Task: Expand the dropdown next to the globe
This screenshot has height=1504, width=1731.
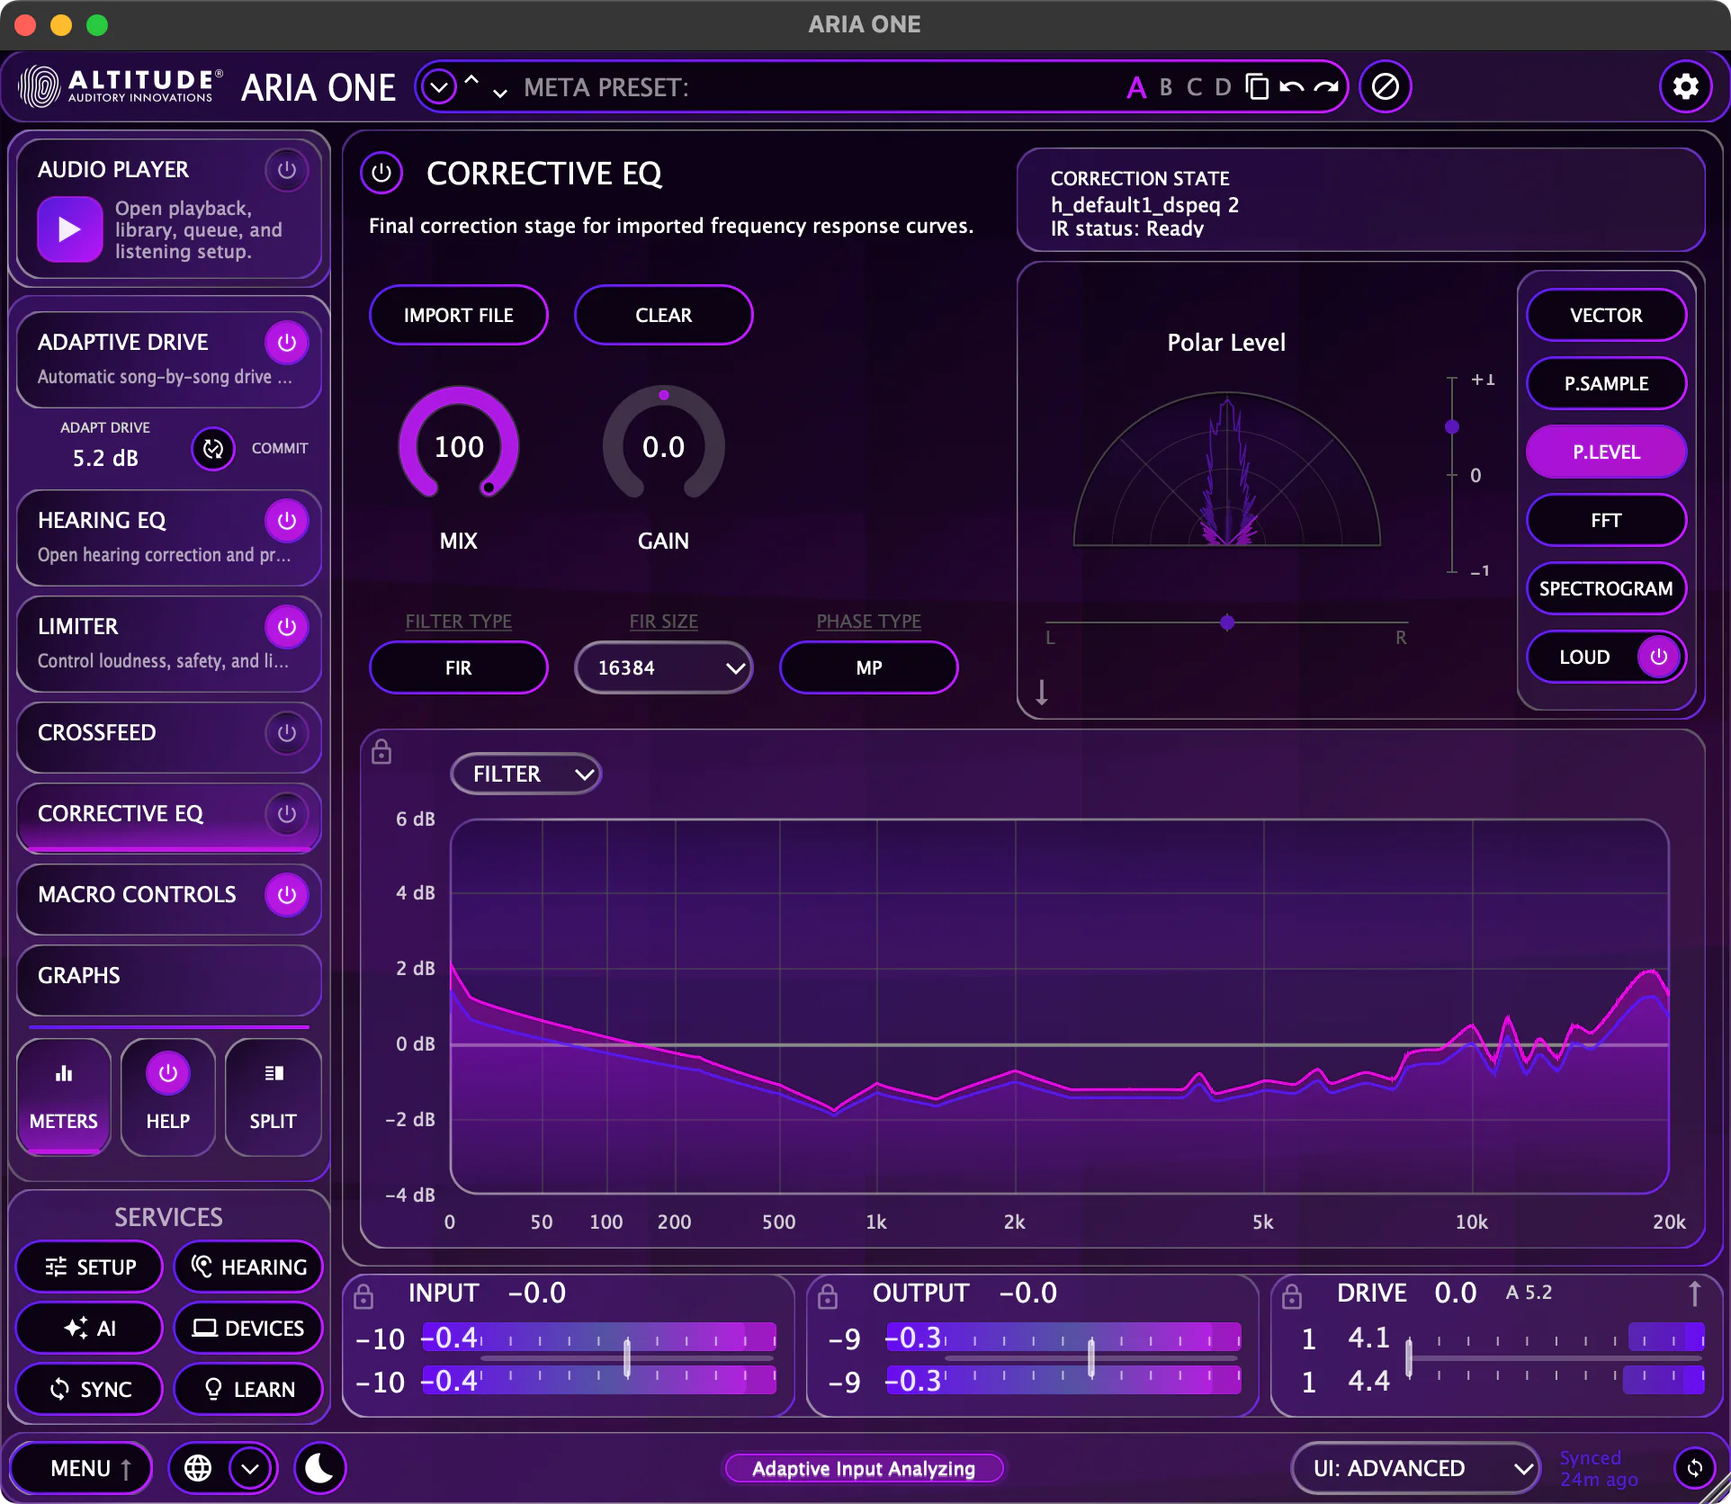Action: (x=250, y=1468)
